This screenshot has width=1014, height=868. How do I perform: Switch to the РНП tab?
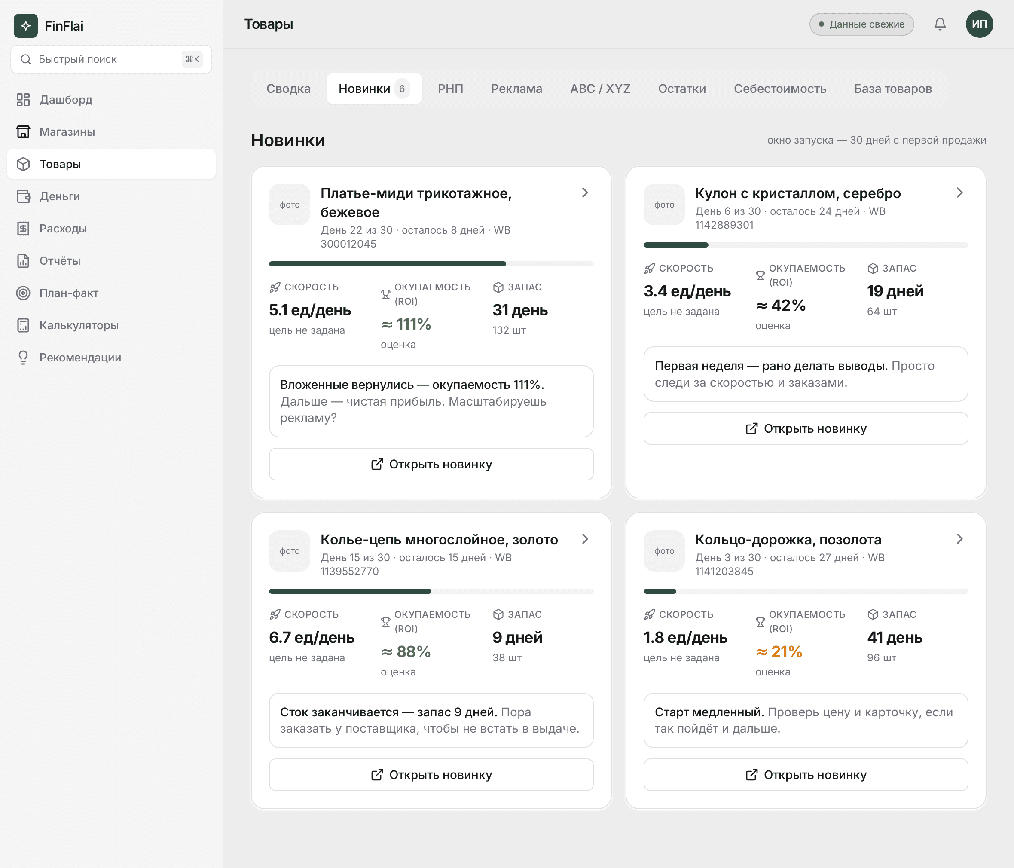[450, 89]
